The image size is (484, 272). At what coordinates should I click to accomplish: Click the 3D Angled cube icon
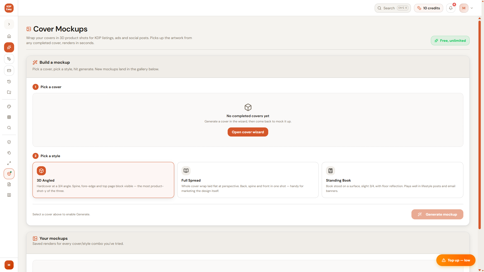pyautogui.click(x=41, y=171)
